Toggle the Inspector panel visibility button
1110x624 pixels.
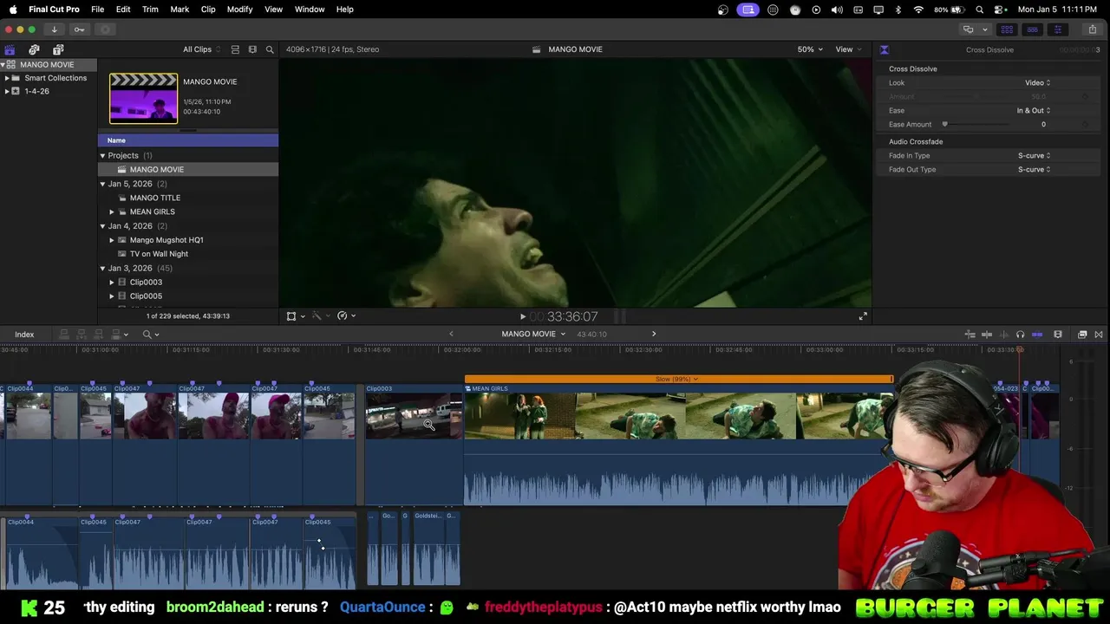click(x=1058, y=29)
